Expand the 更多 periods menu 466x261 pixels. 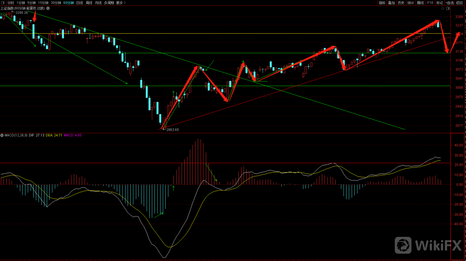point(120,3)
